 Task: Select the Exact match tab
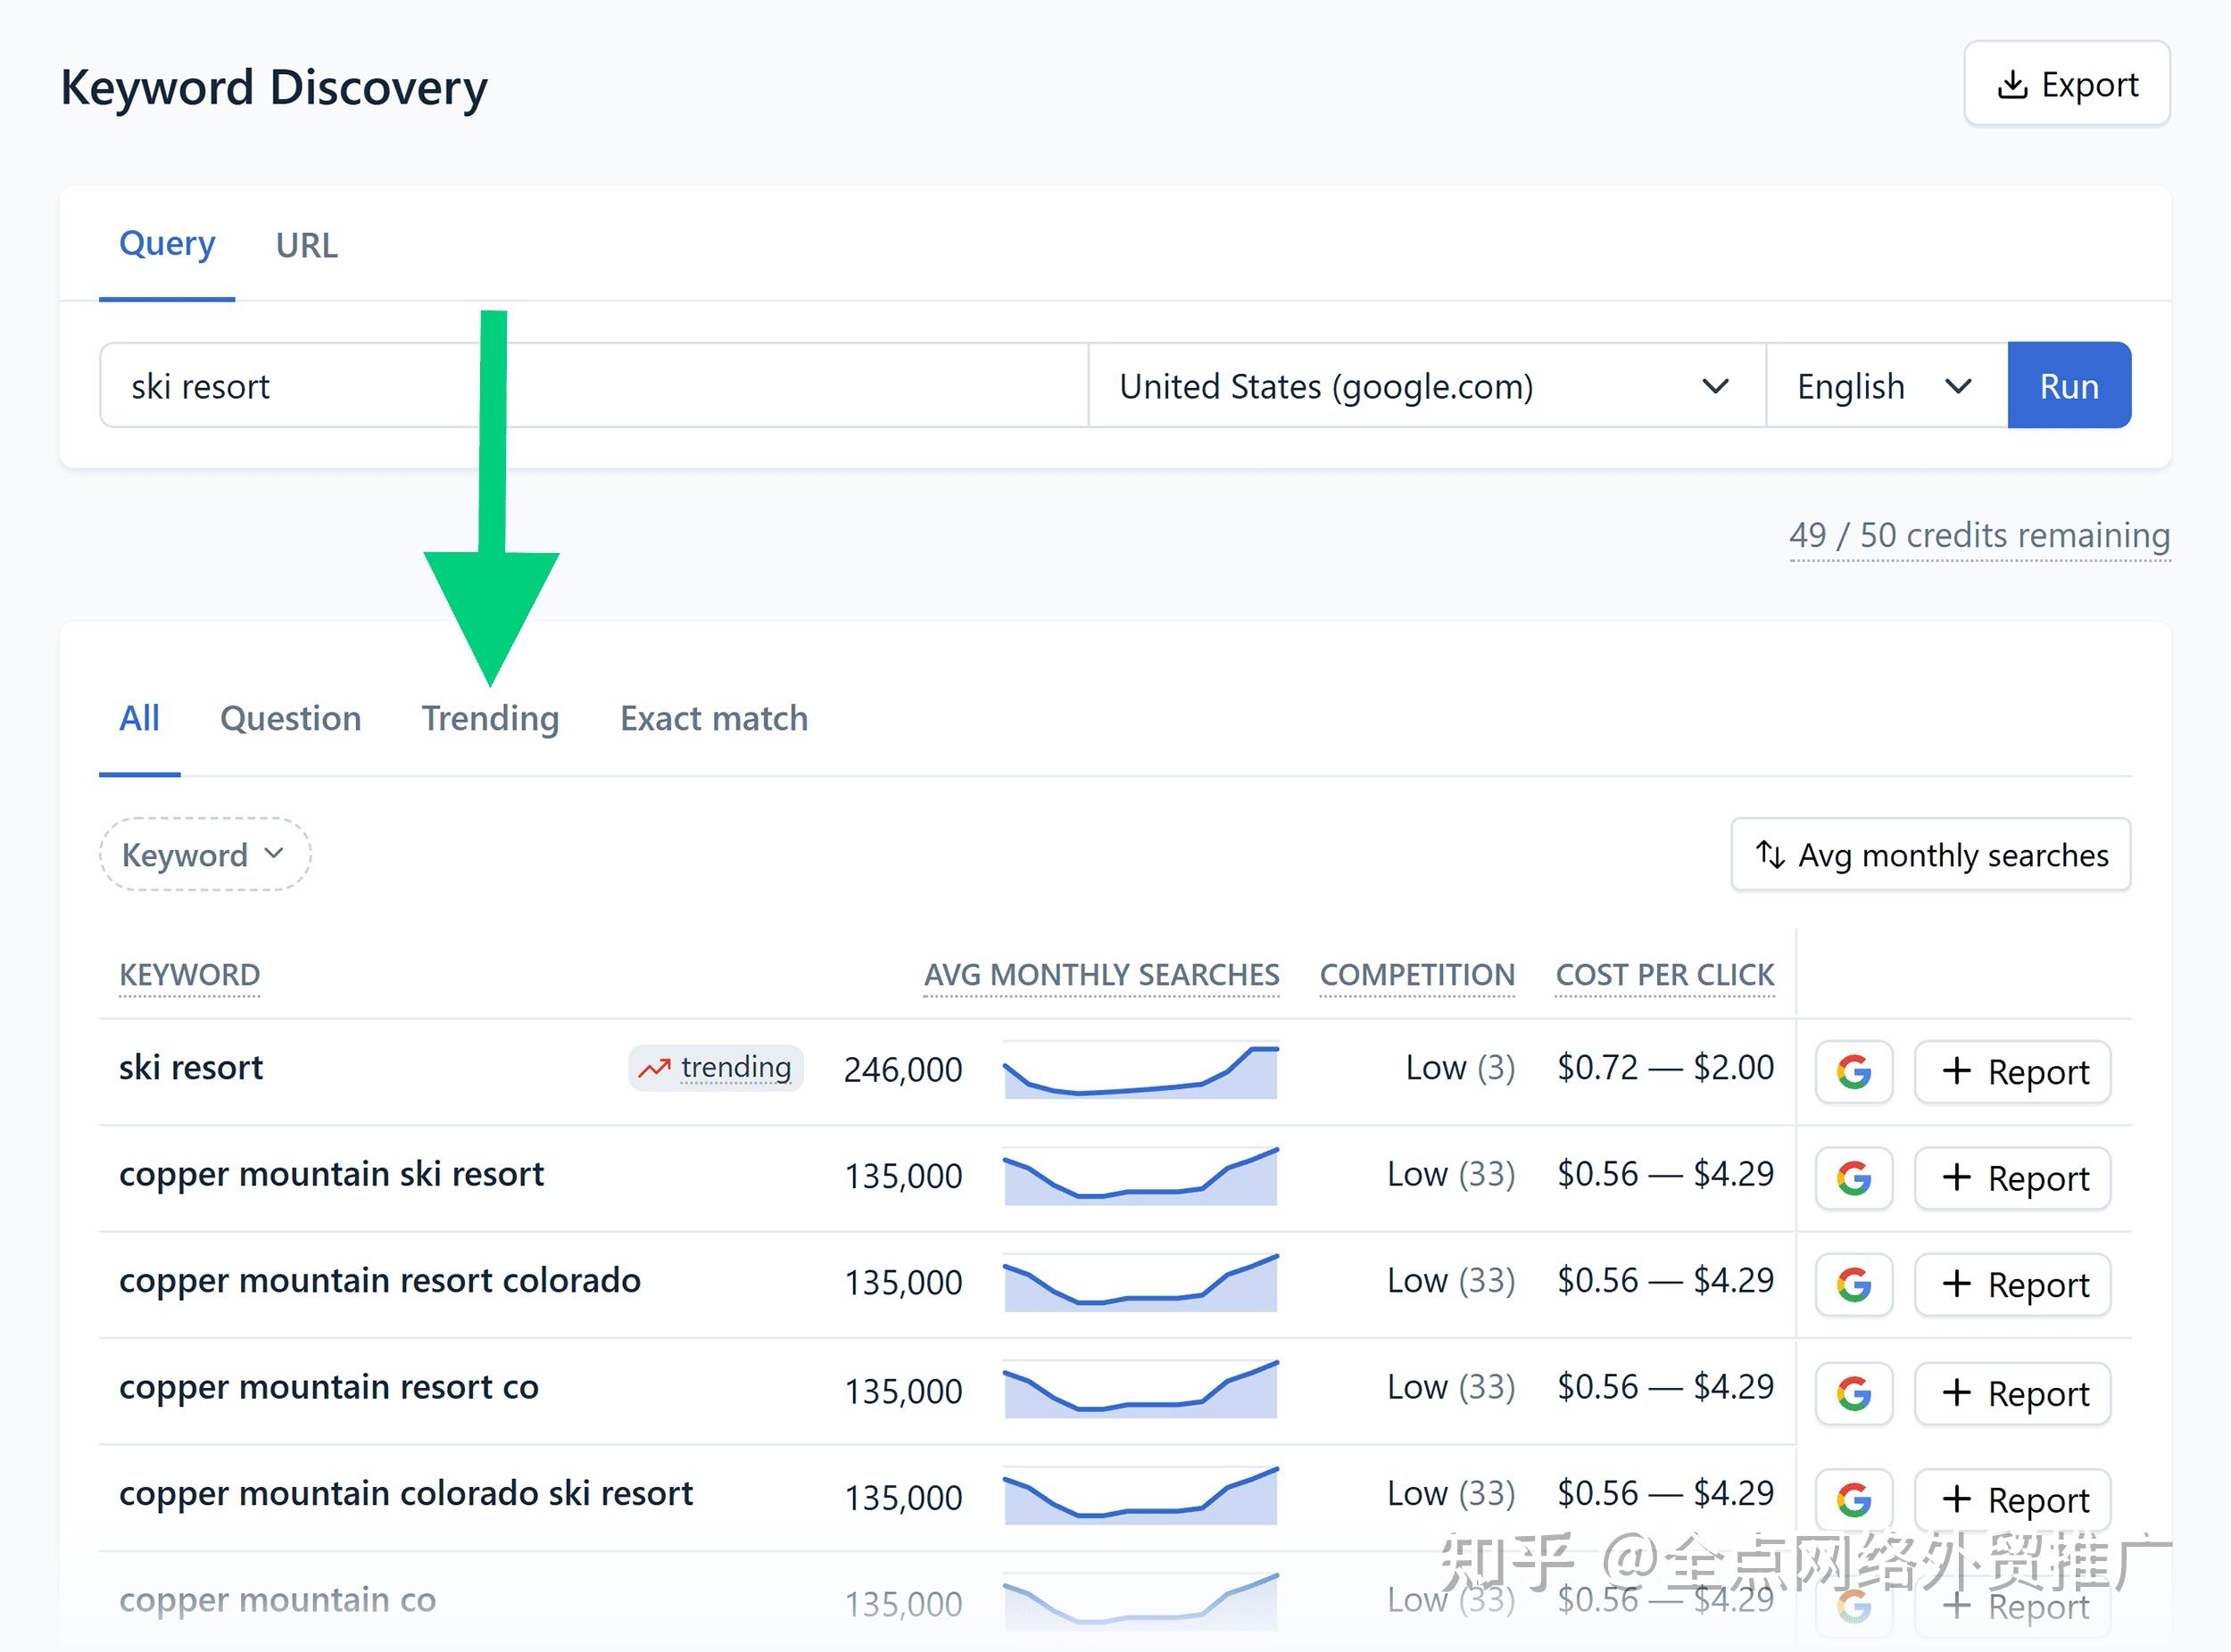pyautogui.click(x=714, y=719)
